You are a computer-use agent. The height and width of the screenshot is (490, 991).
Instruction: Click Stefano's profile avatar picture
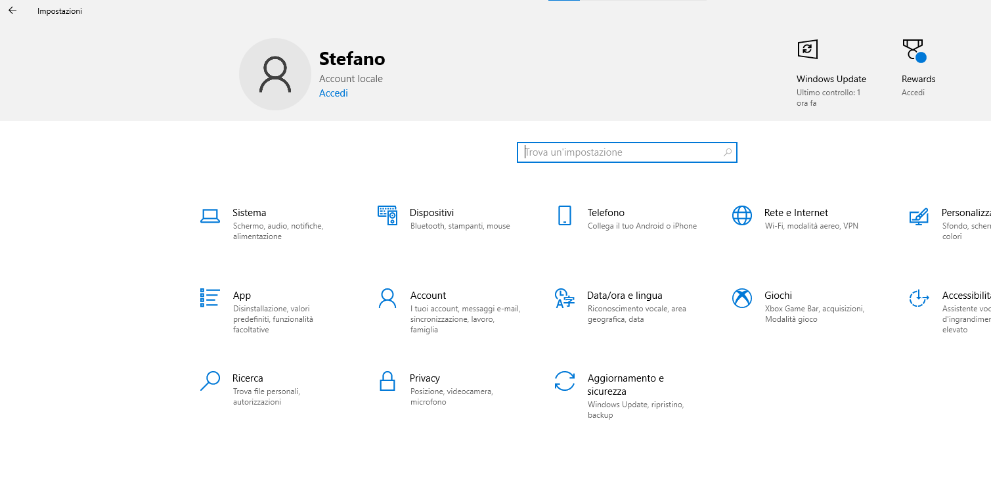[x=275, y=74]
